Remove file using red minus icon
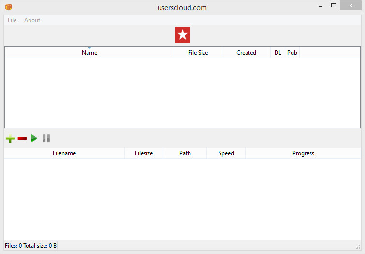 pos(22,139)
